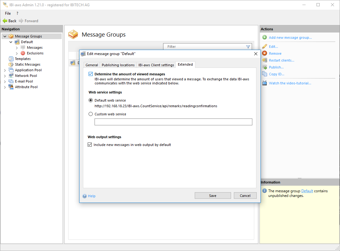Open the Default link in Information panel
340x251 pixels.
click(x=307, y=191)
